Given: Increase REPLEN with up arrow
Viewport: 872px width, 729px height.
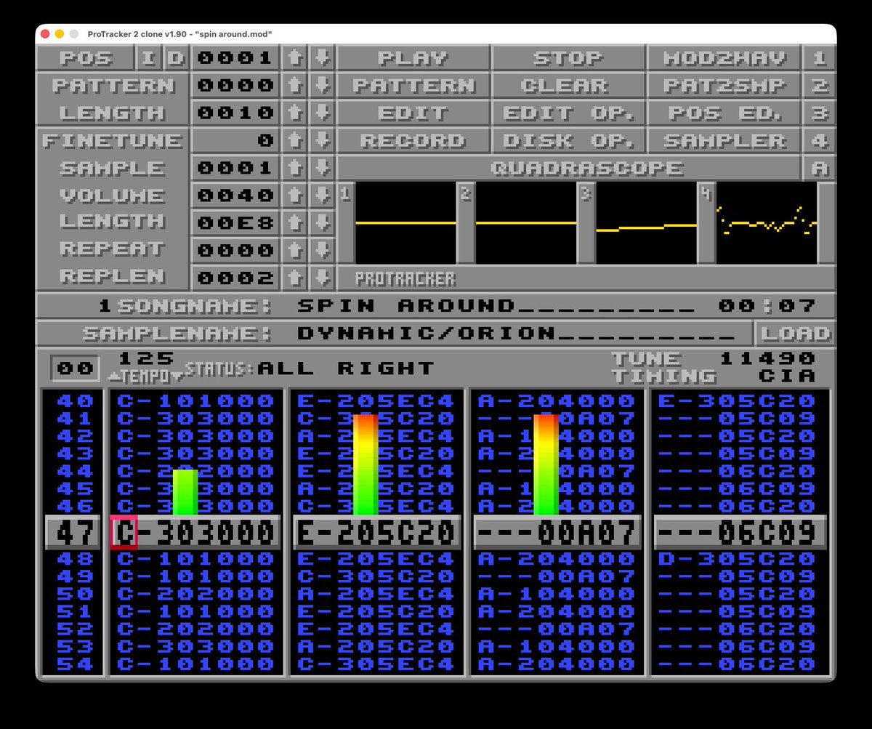Looking at the screenshot, I should 294,278.
